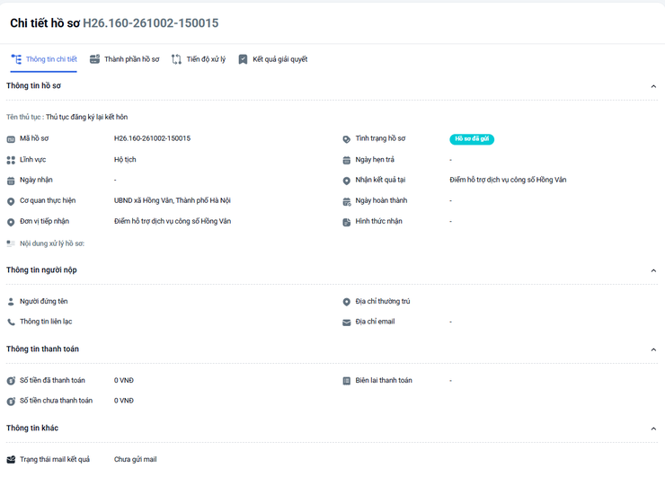This screenshot has width=665, height=477.
Task: Click the Người đứng tên person icon
Action: coord(11,302)
